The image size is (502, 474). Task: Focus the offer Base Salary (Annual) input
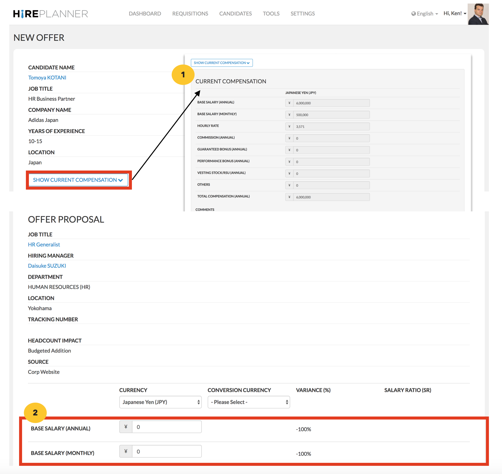[167, 427]
